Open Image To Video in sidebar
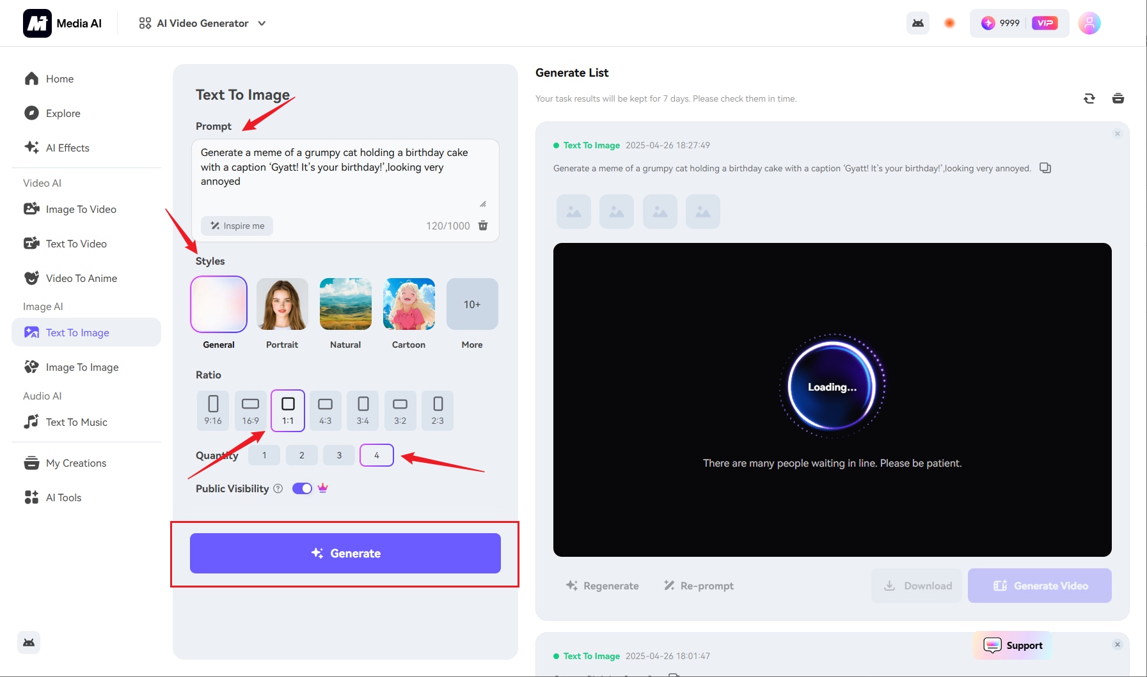This screenshot has height=677, width=1147. (x=81, y=209)
